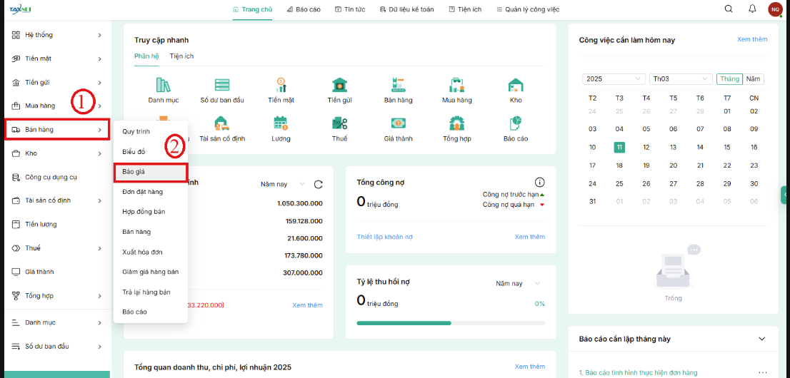This screenshot has width=790, height=378.
Task: Show Tổng công nợ info icon
Action: (x=539, y=182)
